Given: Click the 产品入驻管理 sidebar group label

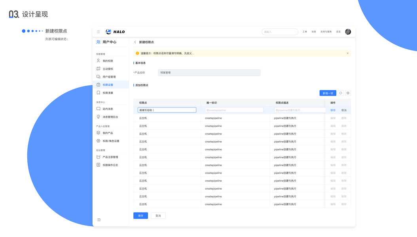Looking at the screenshot, I should point(103,126).
